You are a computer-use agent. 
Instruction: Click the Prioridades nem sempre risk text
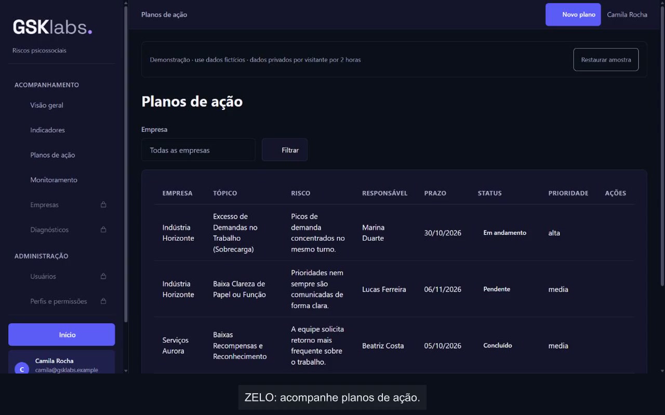pos(317,289)
